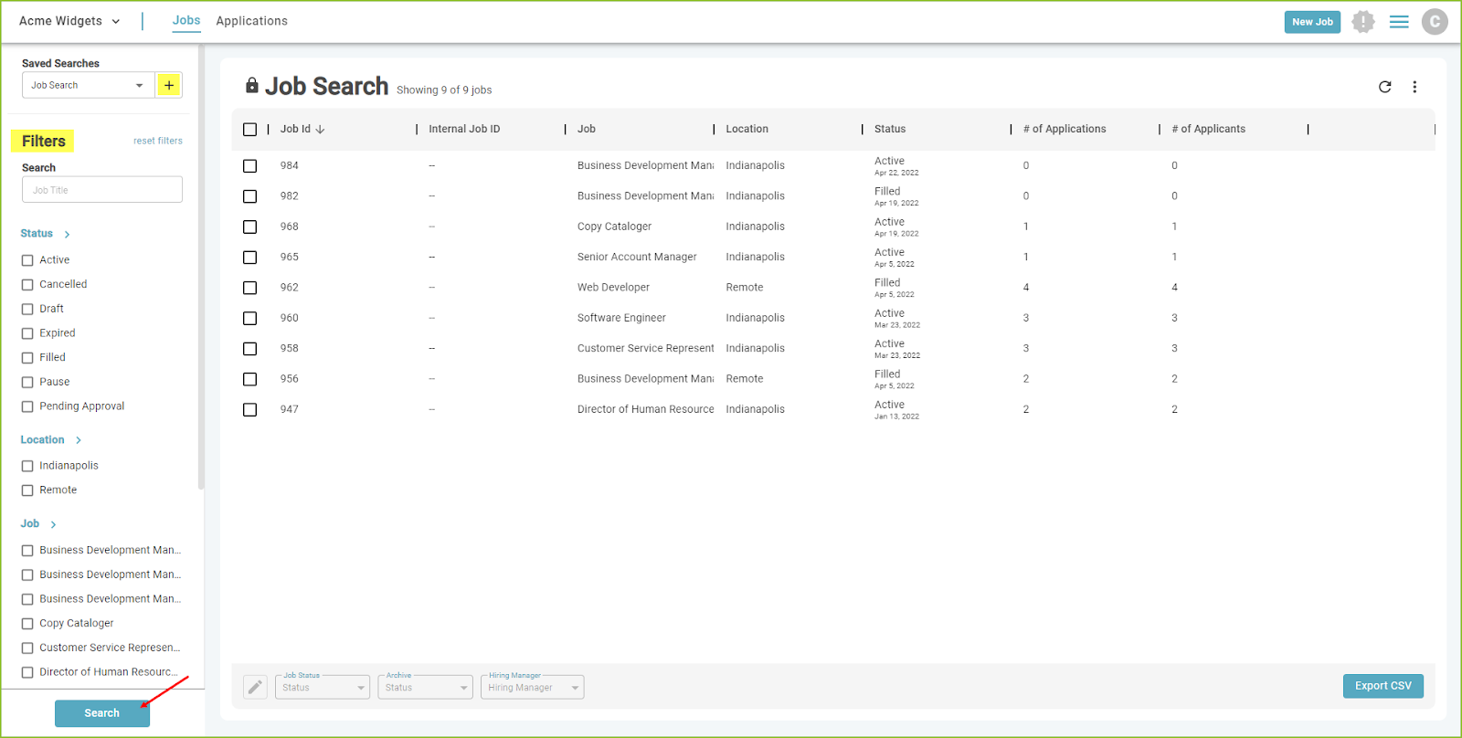
Task: Click the refresh icon above the jobs table
Action: click(x=1385, y=87)
